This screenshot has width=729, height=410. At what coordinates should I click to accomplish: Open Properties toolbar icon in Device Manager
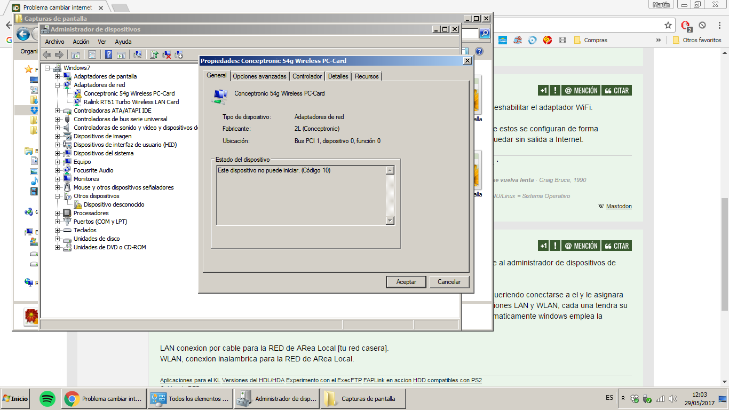[x=92, y=54]
